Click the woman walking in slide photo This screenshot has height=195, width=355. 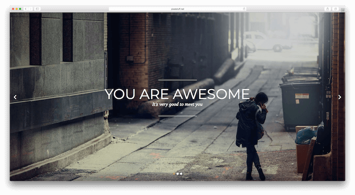pyautogui.click(x=252, y=136)
